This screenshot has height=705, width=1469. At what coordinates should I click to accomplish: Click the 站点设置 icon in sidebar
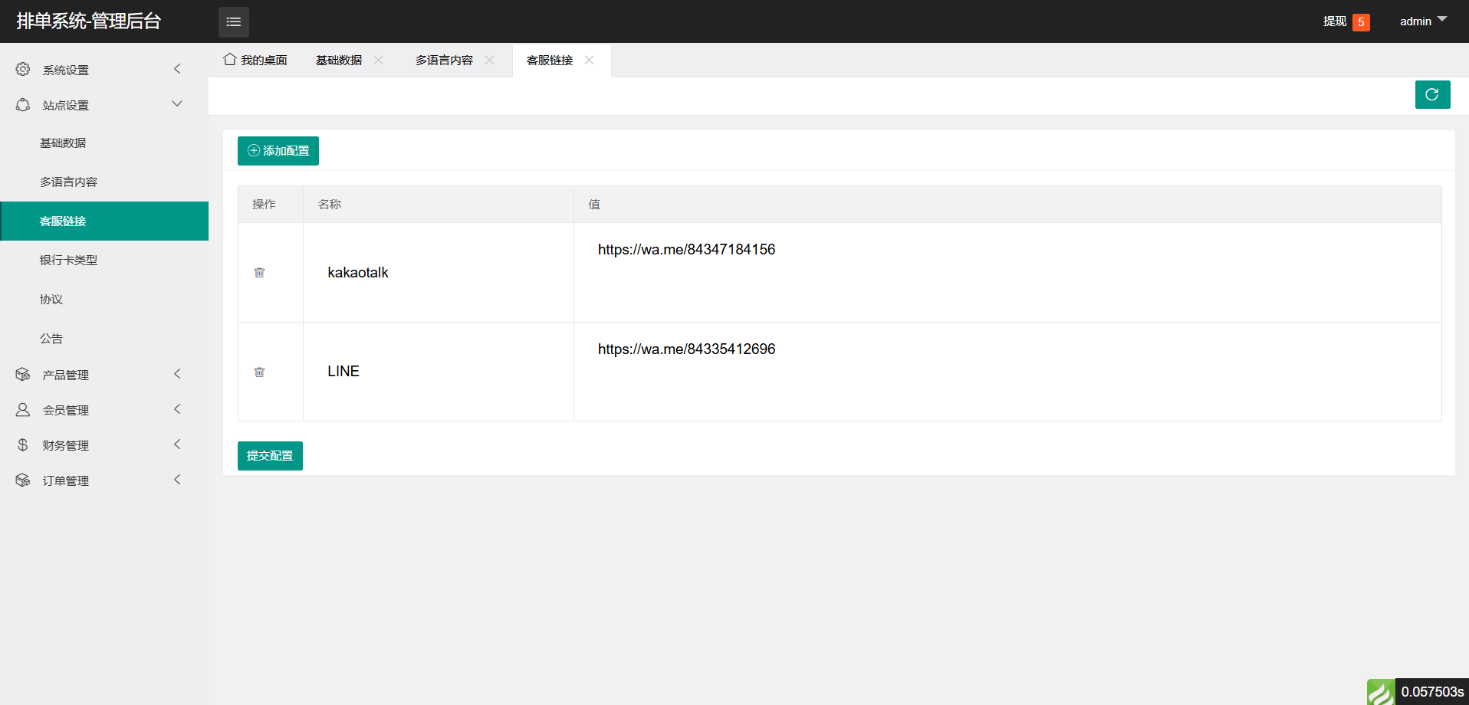pos(23,104)
